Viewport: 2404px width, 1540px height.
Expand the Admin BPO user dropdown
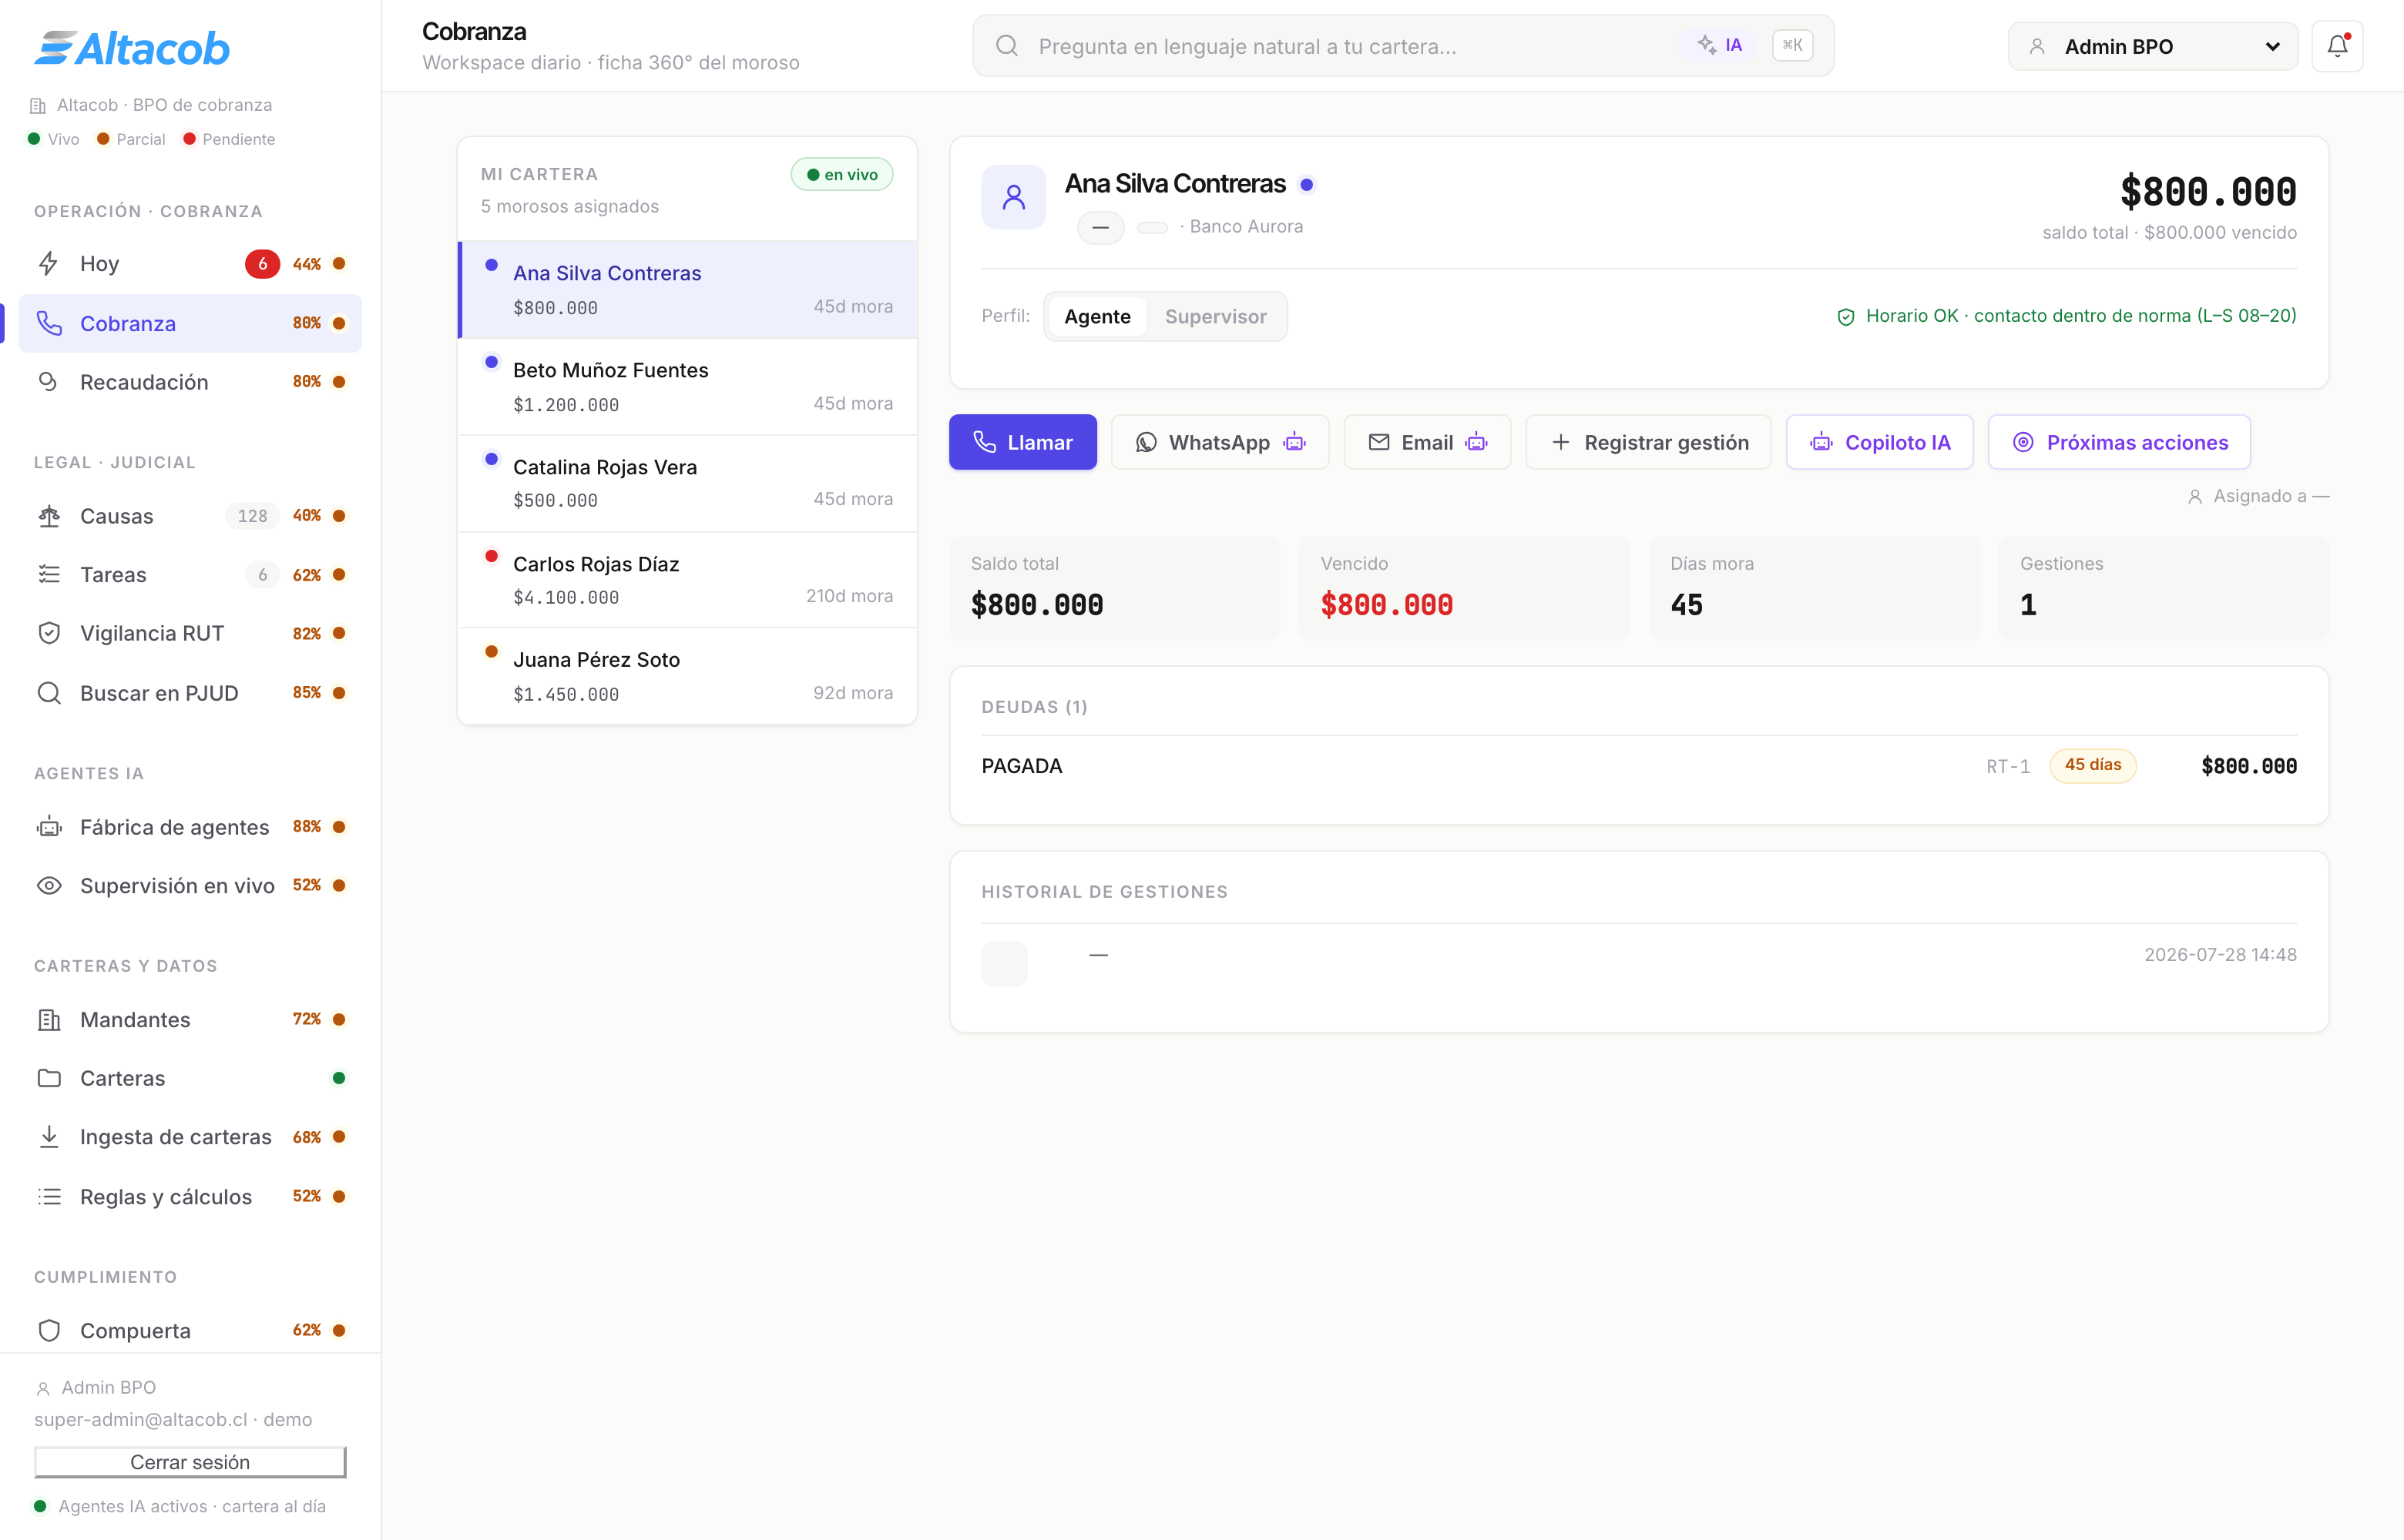point(2153,47)
